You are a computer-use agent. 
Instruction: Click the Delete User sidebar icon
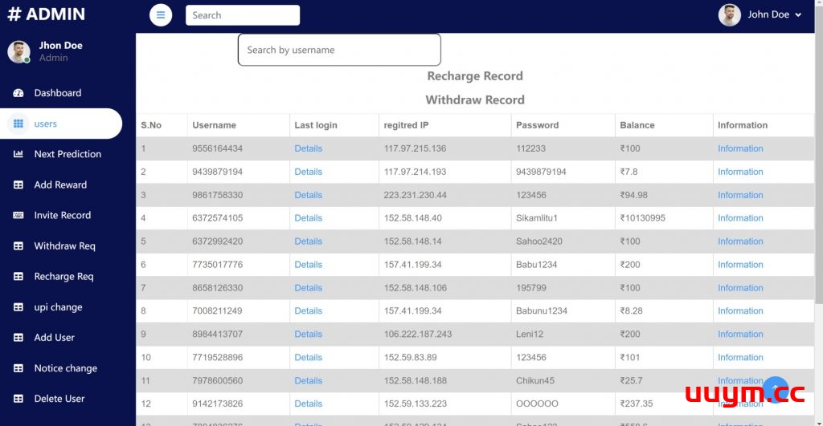(18, 399)
